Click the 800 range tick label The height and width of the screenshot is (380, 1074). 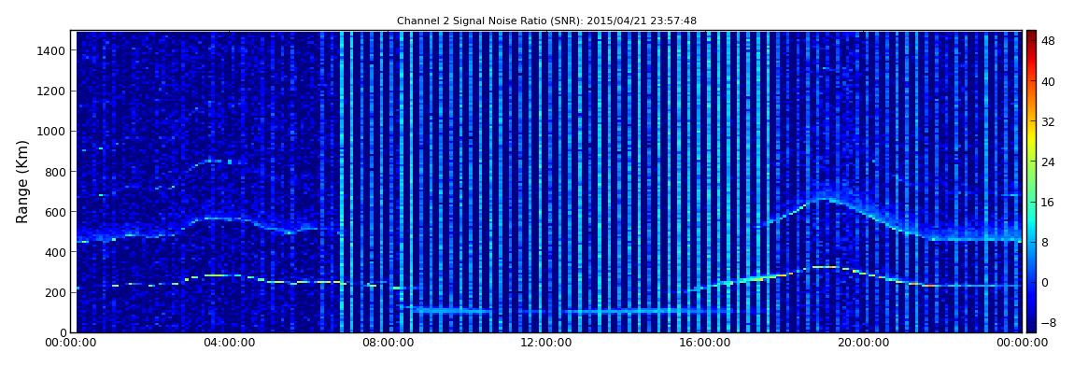point(56,172)
